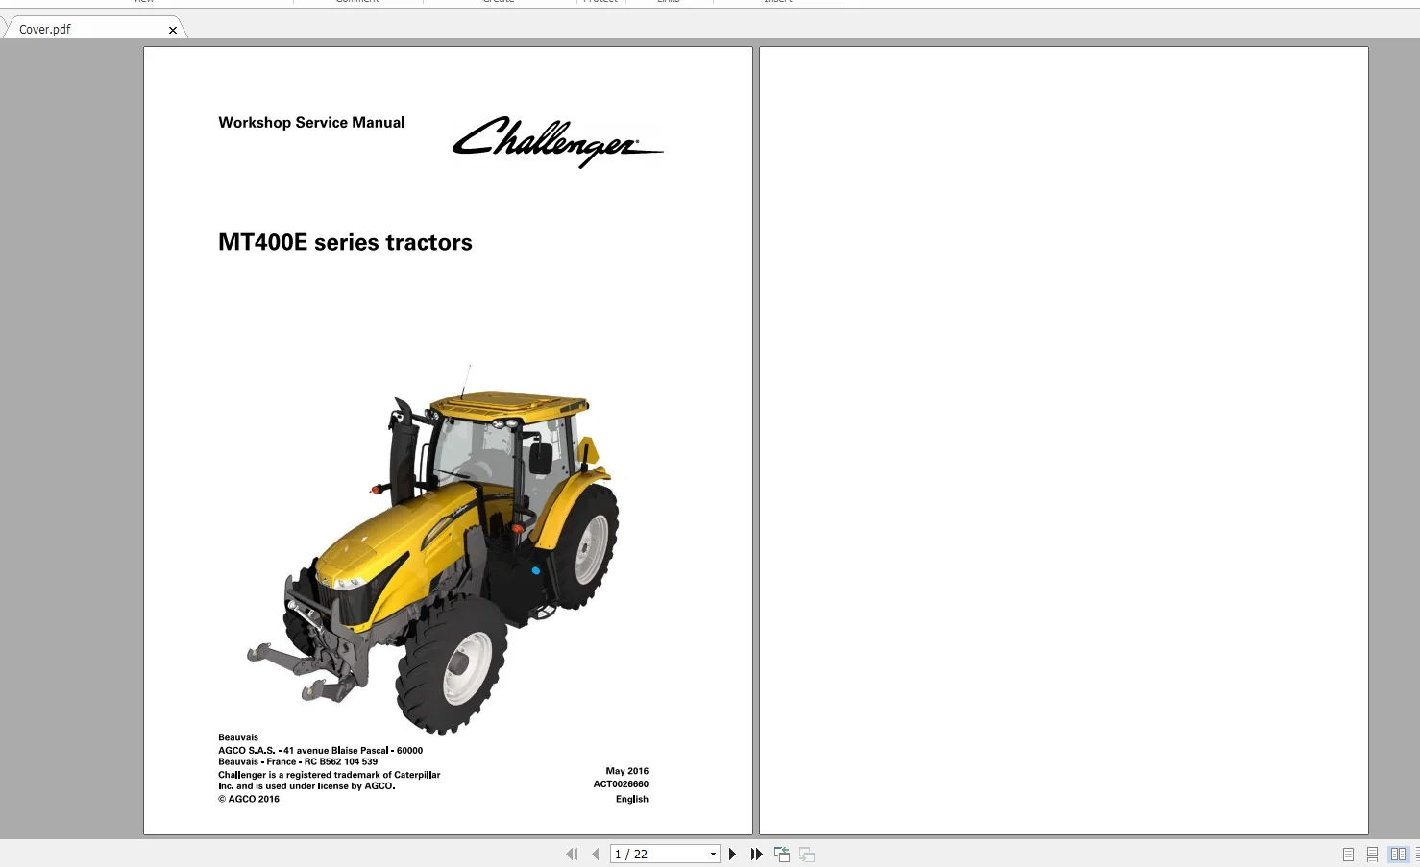
Task: Go to the previous page
Action: click(x=596, y=854)
